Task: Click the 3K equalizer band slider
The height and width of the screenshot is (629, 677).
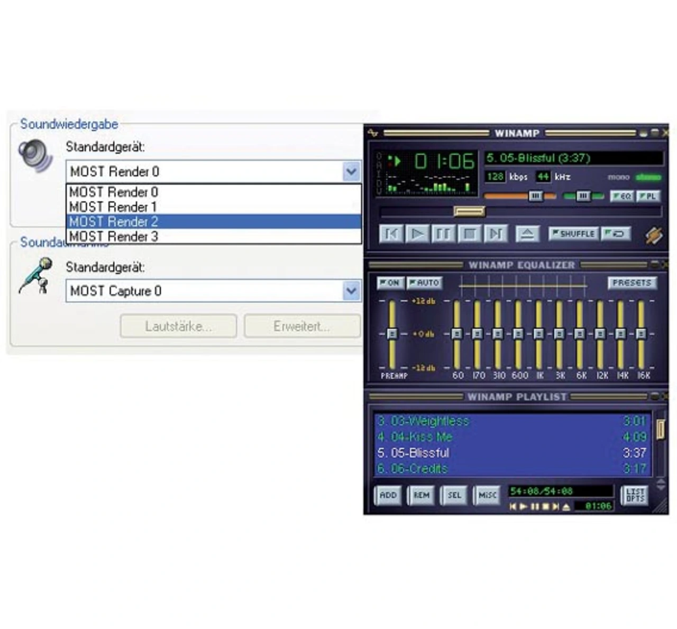Action: click(x=559, y=334)
